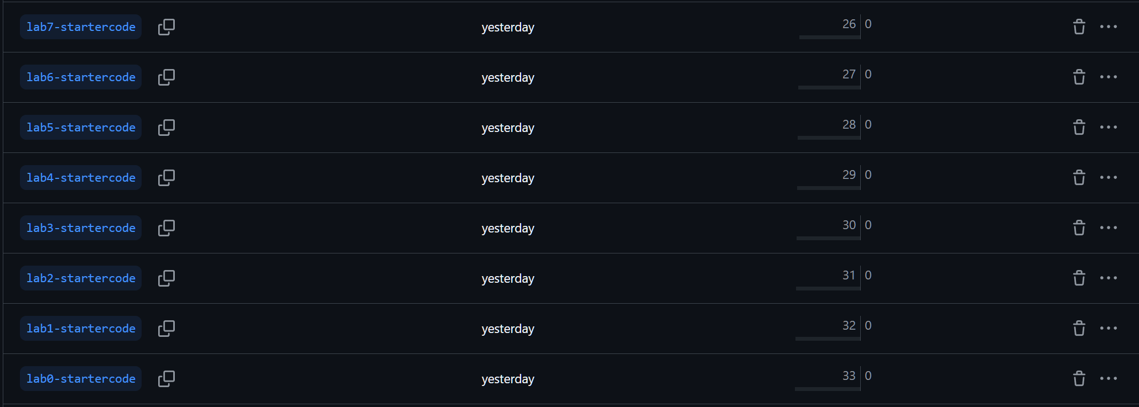Open more options menu for lab7-startercode

(x=1108, y=27)
